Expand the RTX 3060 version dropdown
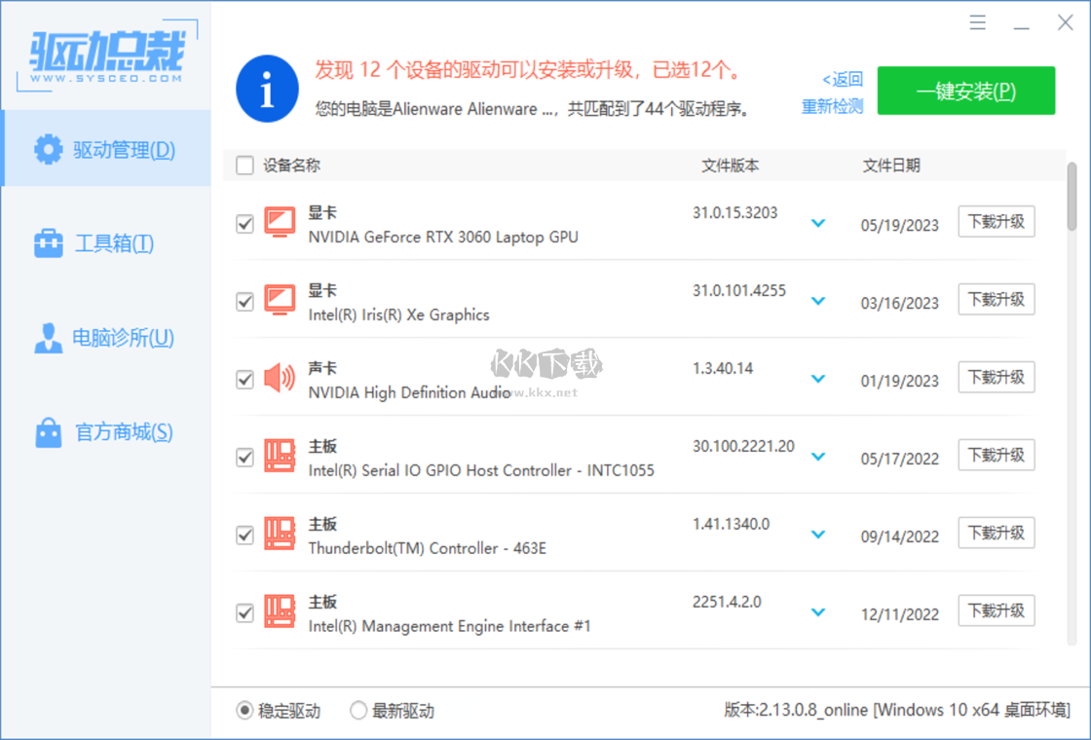The width and height of the screenshot is (1091, 740). click(x=818, y=223)
